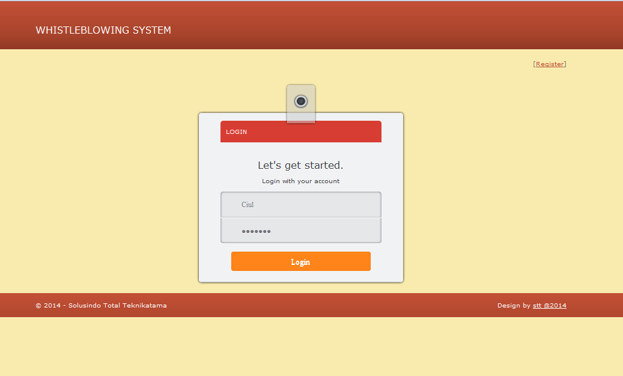
Task: Click the Login with your account text
Action: 300,181
